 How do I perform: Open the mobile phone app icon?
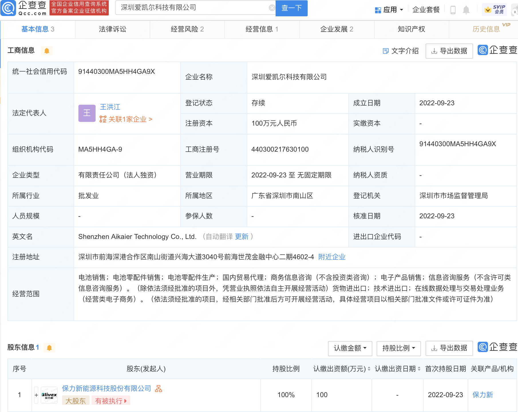[453, 10]
